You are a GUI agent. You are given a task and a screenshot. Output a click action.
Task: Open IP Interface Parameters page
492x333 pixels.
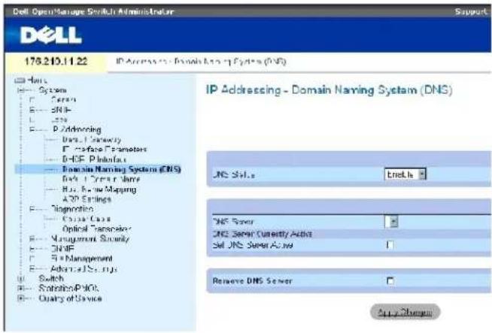[x=105, y=150]
